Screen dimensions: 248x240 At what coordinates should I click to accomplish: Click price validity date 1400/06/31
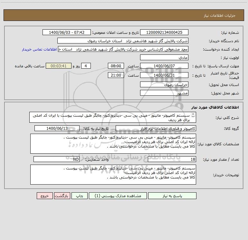pyautogui.click(x=164, y=75)
